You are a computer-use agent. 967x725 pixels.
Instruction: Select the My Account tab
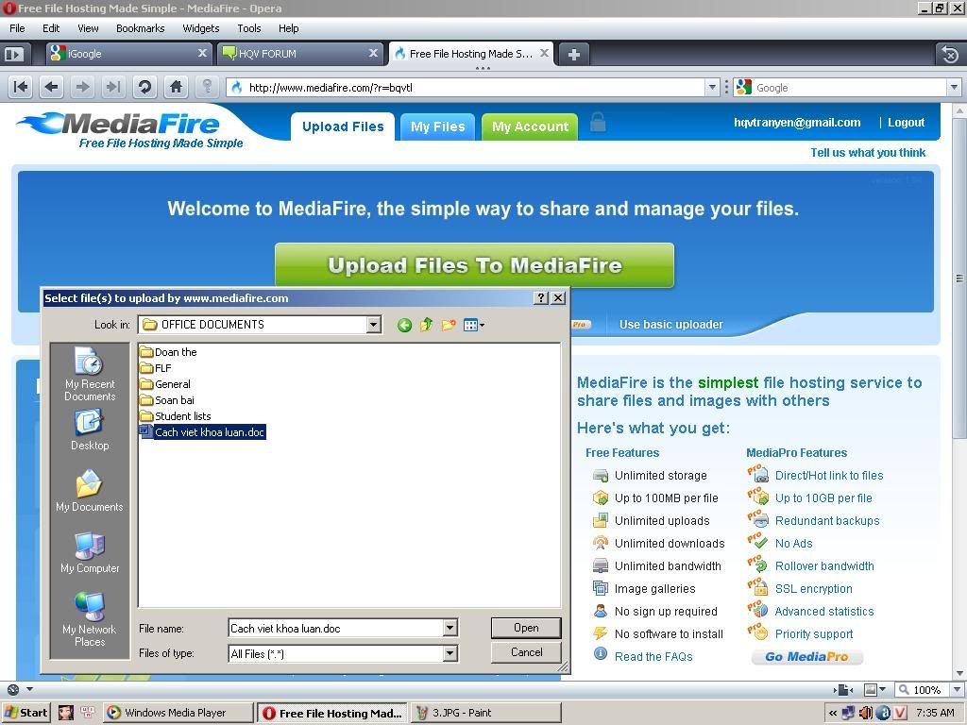[x=530, y=127]
